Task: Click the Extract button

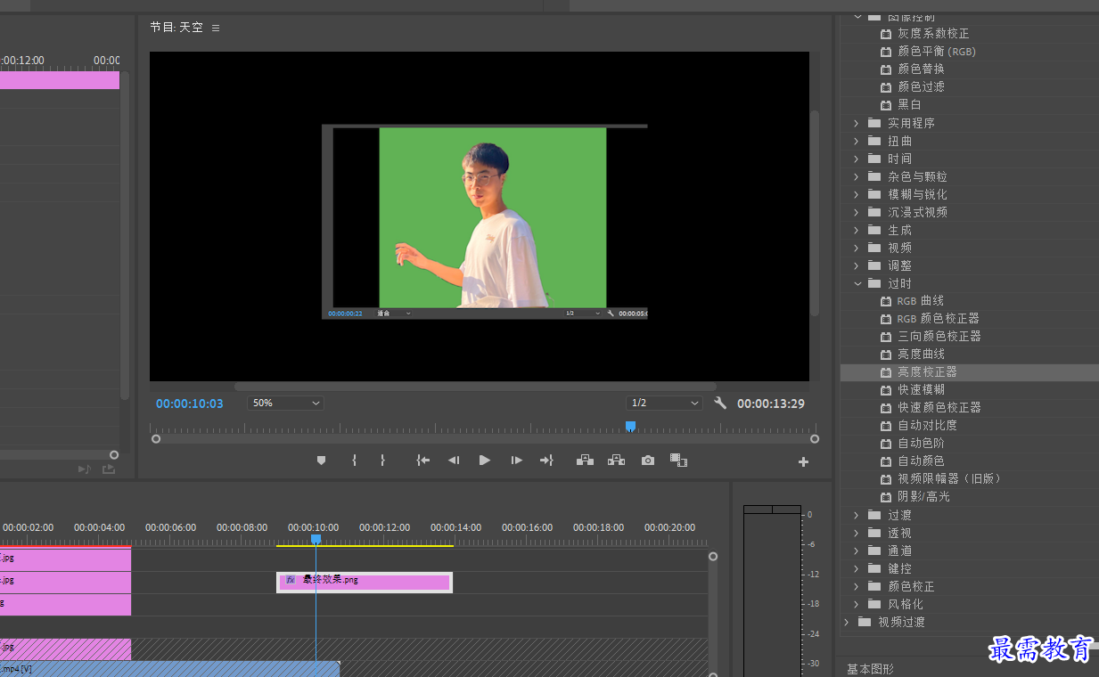Action: 616,461
